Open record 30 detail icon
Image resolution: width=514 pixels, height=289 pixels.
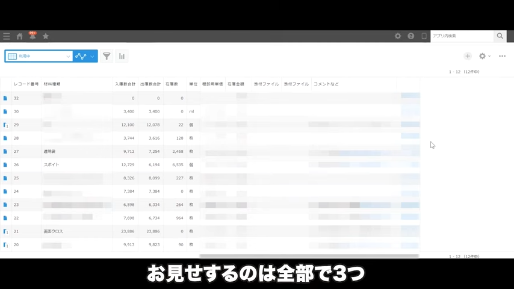pos(5,111)
